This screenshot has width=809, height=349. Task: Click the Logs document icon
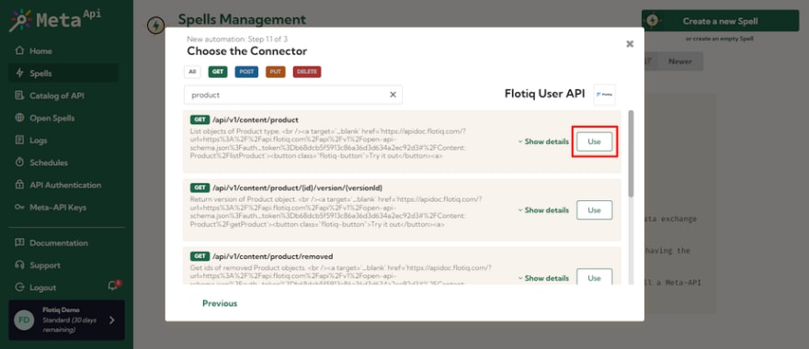click(x=19, y=140)
